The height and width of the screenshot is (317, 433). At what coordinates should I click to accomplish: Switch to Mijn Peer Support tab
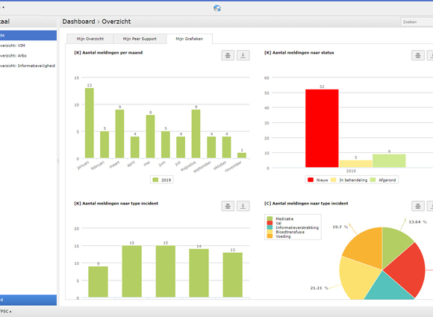coord(140,39)
